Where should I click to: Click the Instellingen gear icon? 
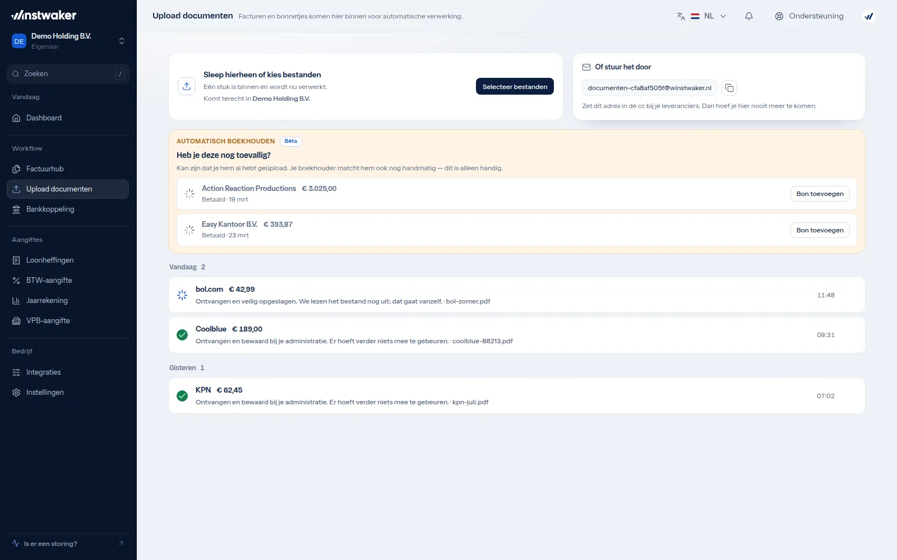(16, 392)
